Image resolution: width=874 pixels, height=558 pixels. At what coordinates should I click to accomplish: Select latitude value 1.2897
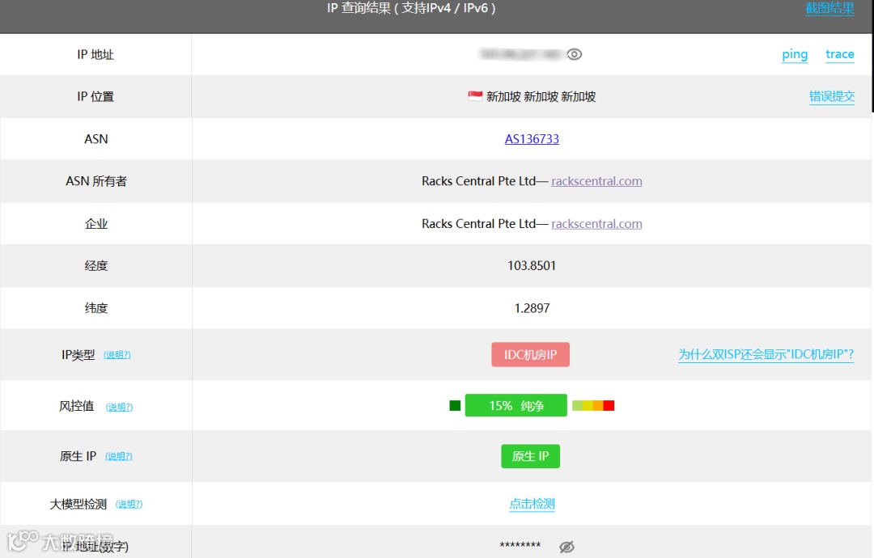[532, 308]
